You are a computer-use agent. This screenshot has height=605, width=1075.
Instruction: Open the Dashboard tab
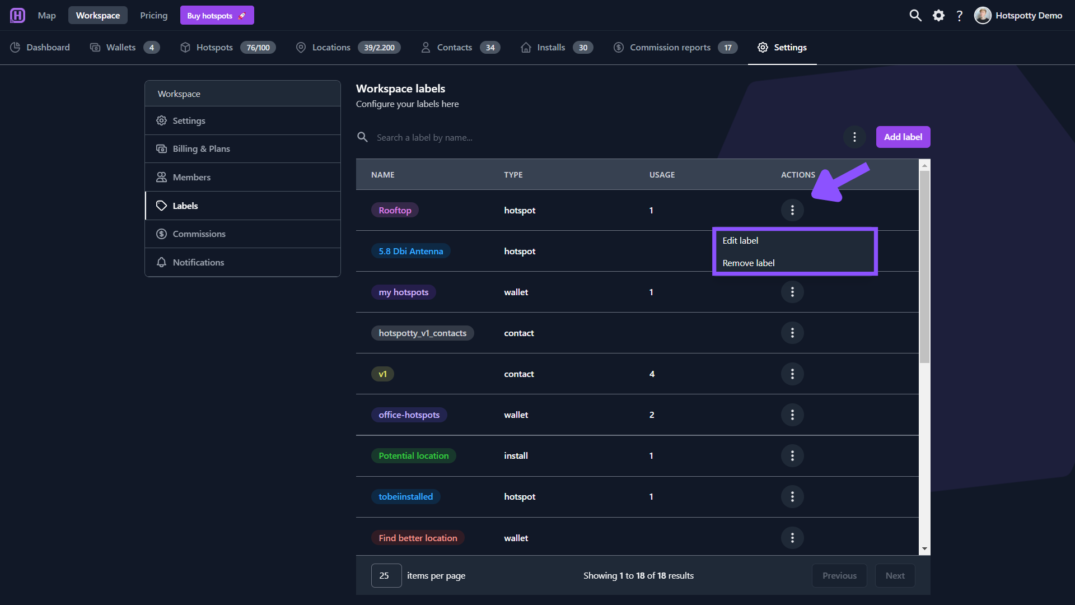40,48
